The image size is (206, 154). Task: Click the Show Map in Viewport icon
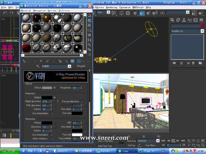coord(72,61)
